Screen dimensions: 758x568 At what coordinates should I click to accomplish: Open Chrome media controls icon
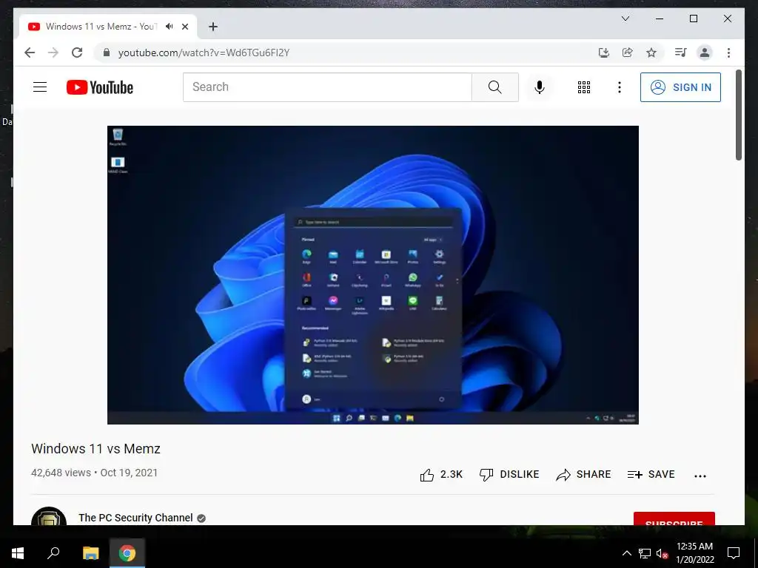pos(681,53)
